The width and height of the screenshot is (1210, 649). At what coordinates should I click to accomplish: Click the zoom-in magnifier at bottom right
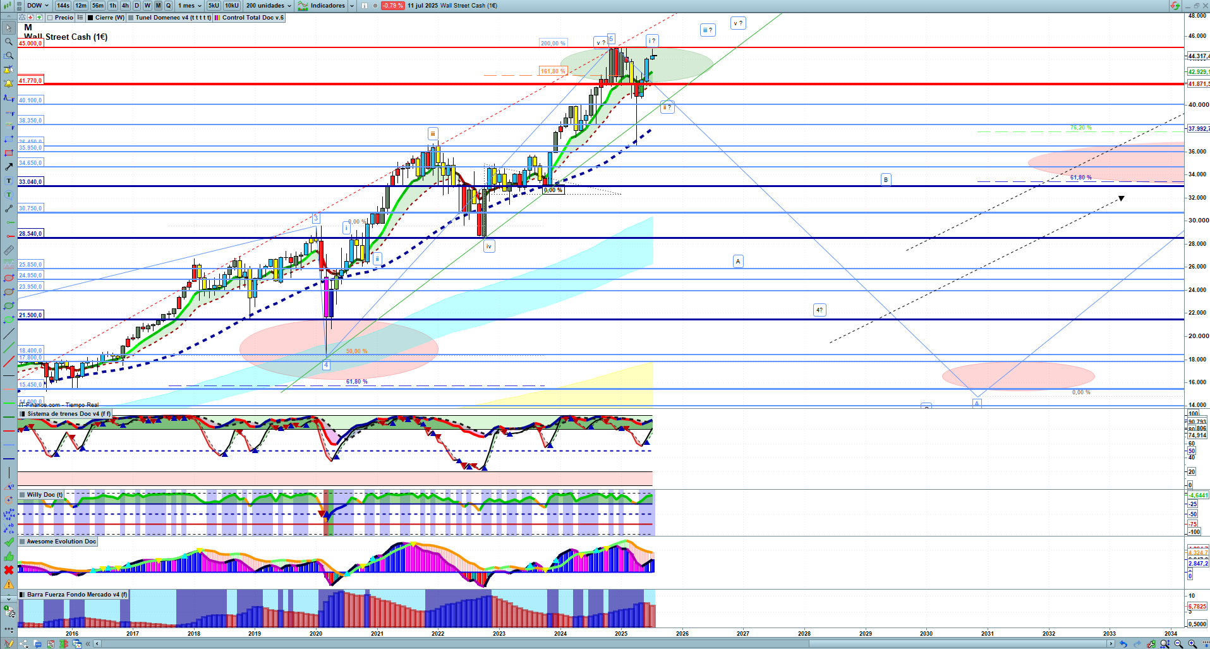tap(1192, 644)
